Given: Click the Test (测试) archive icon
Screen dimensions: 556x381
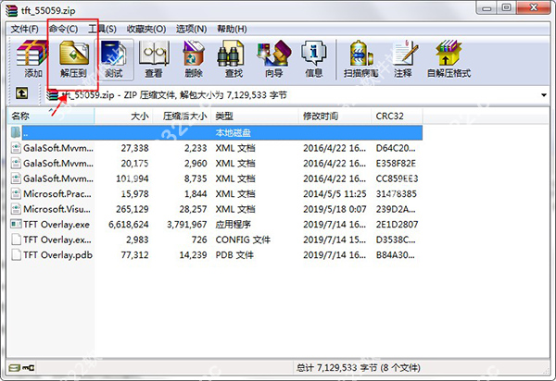Looking at the screenshot, I should pos(113,54).
